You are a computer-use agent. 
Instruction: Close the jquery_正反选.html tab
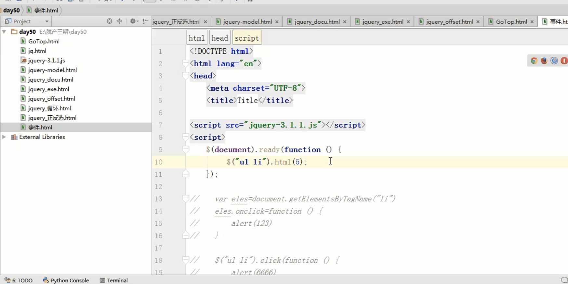point(205,22)
